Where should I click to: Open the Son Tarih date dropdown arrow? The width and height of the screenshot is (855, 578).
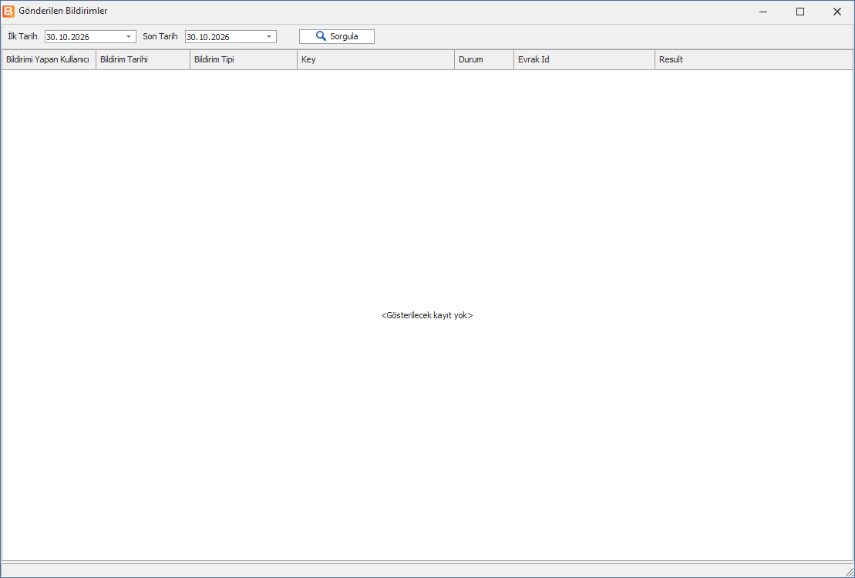coord(269,36)
